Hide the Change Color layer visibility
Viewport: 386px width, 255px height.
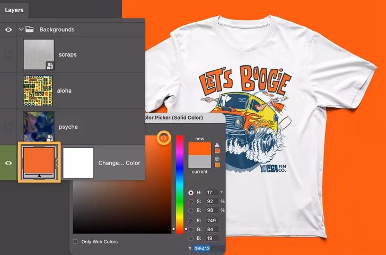[8, 163]
